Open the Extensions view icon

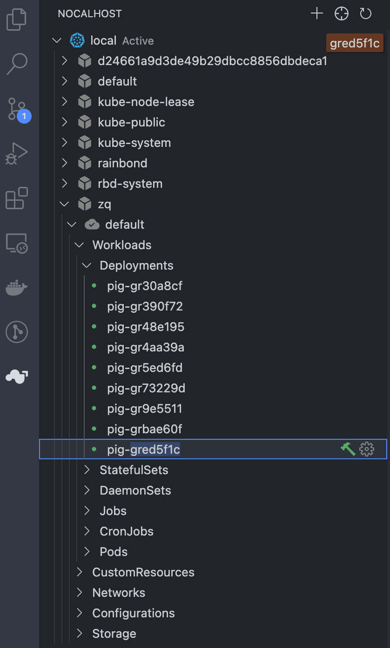17,198
